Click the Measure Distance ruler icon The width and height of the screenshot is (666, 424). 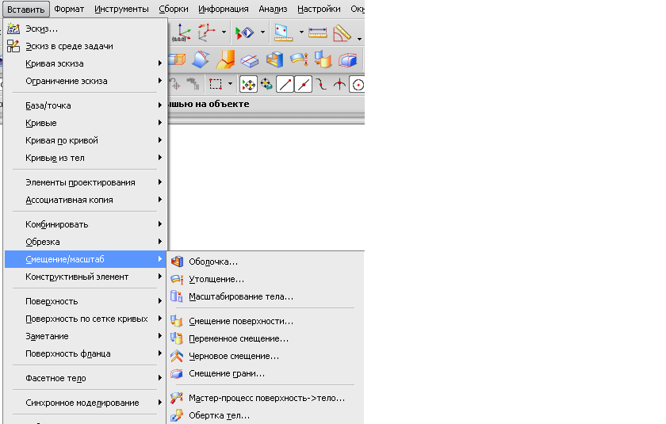(x=317, y=32)
